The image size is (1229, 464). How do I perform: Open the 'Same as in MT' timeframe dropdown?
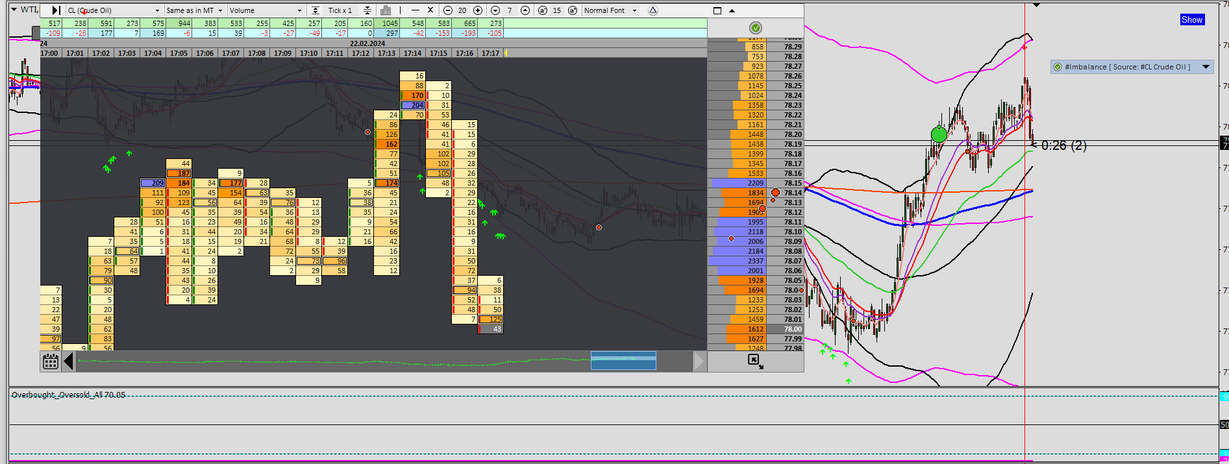pos(194,10)
